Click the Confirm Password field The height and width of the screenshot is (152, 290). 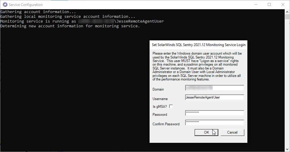click(x=214, y=123)
